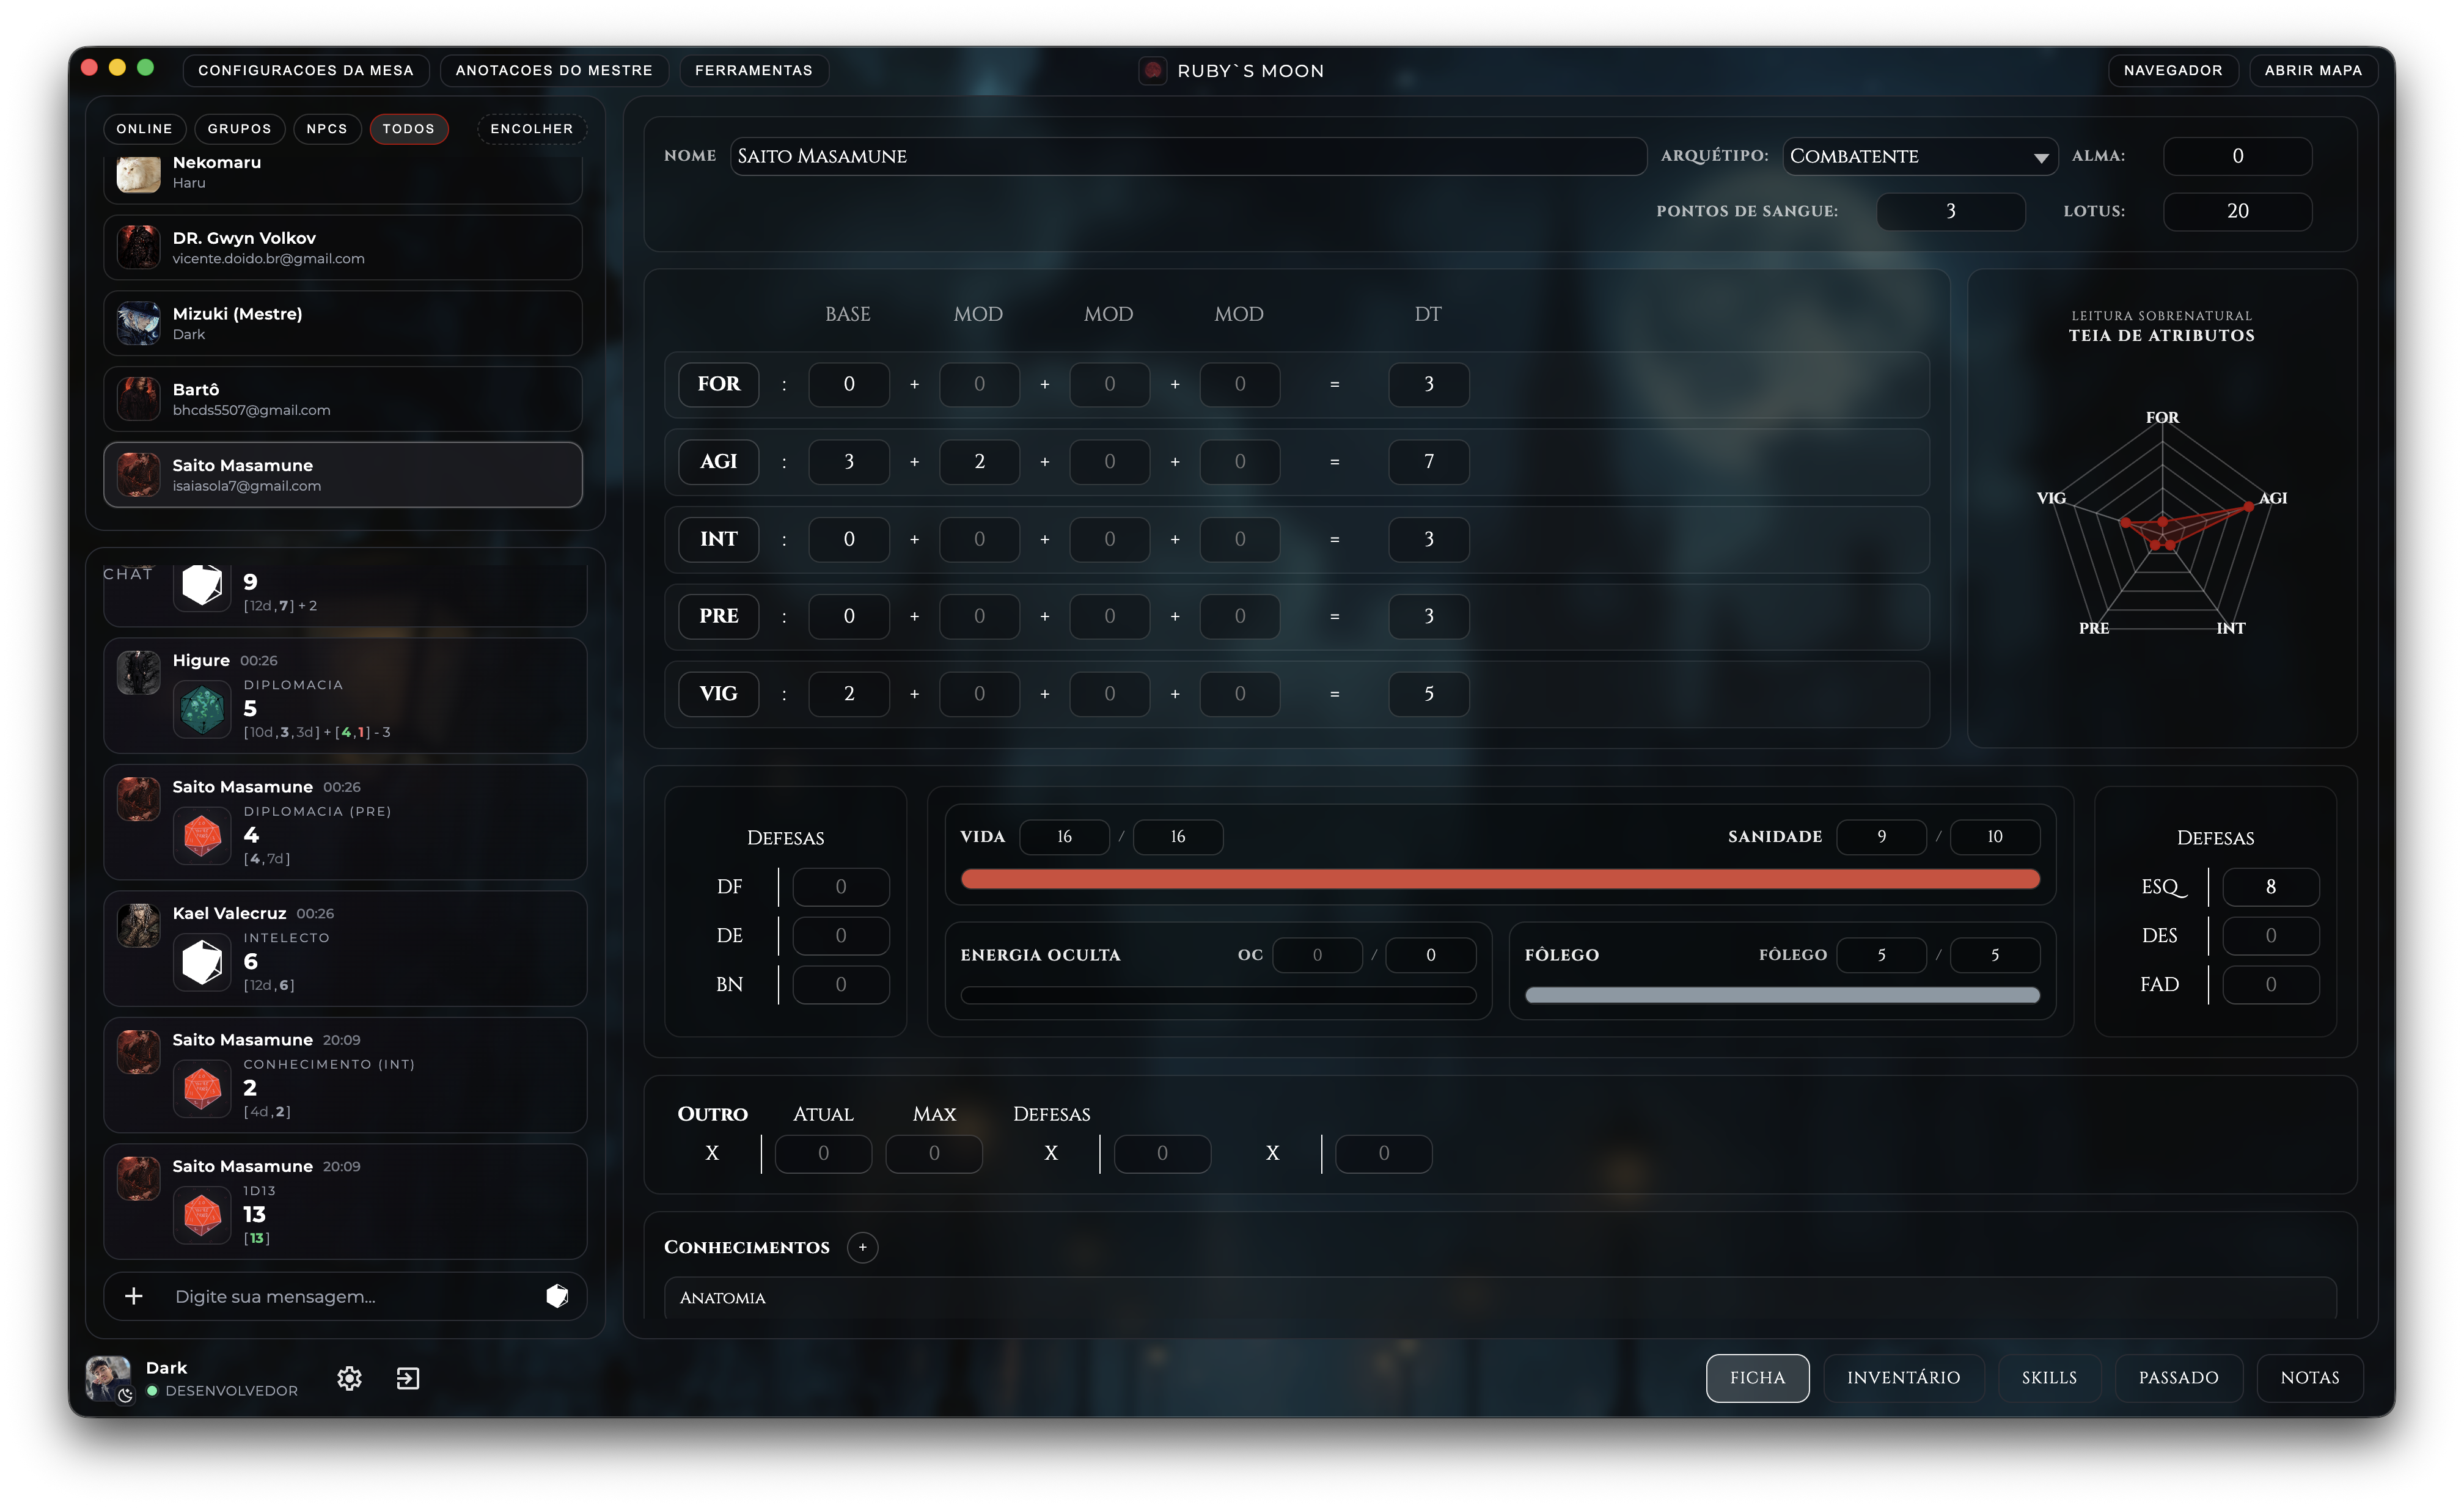2464x1508 pixels.
Task: Click Higure avatar in chat
Action: coord(138,673)
